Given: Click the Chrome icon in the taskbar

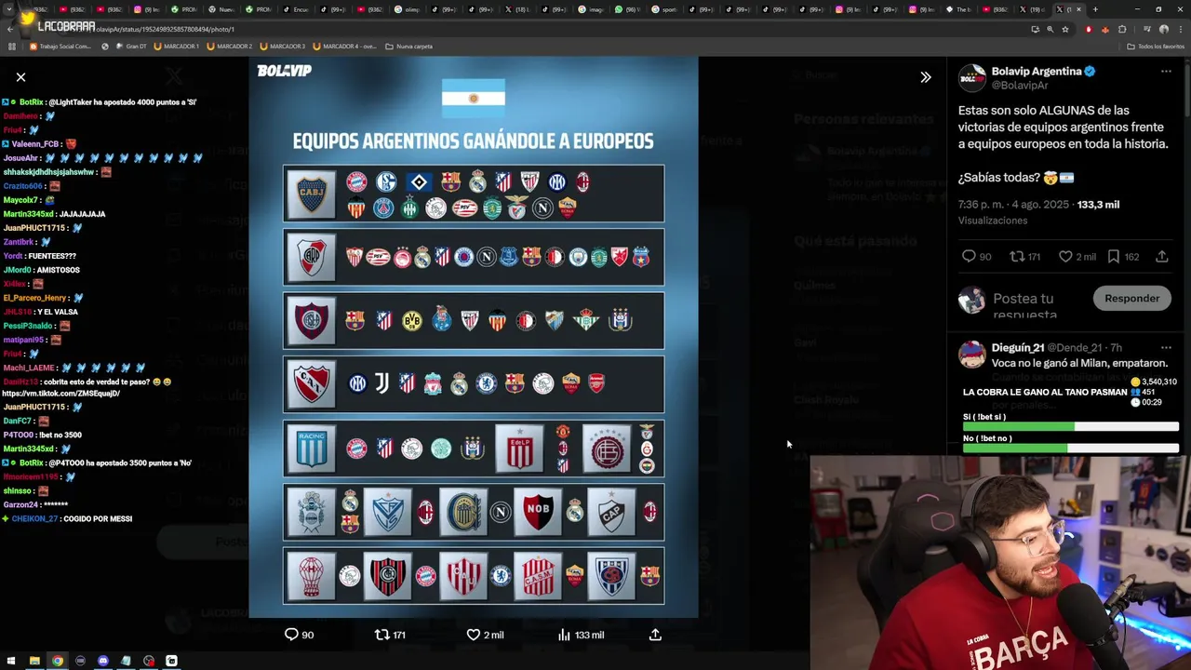Looking at the screenshot, I should (x=58, y=661).
